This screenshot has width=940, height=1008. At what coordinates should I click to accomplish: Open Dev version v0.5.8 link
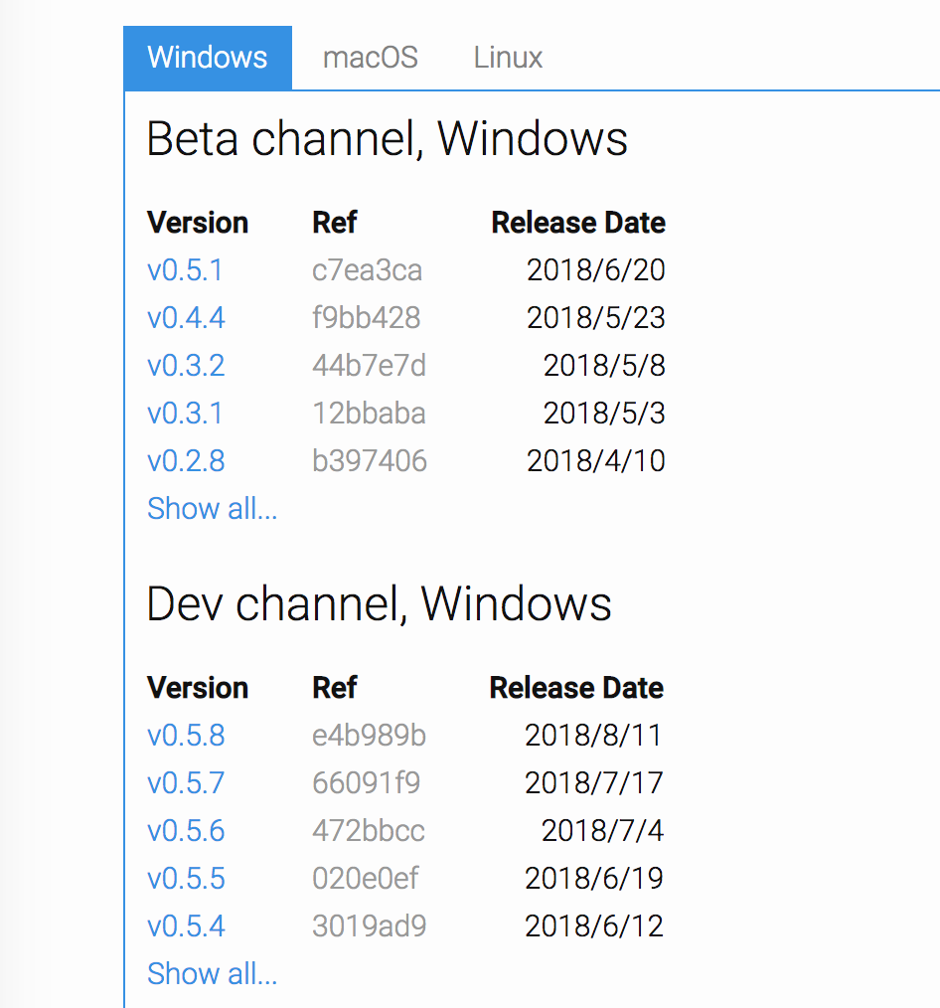pos(186,736)
